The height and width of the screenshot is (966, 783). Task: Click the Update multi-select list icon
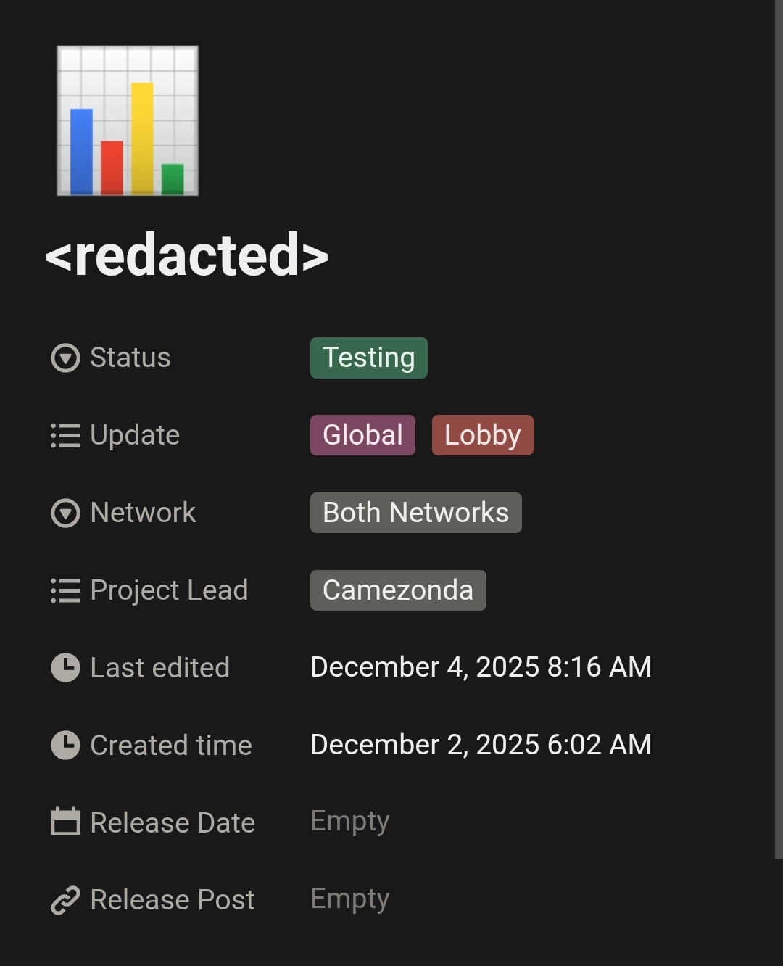pos(65,436)
